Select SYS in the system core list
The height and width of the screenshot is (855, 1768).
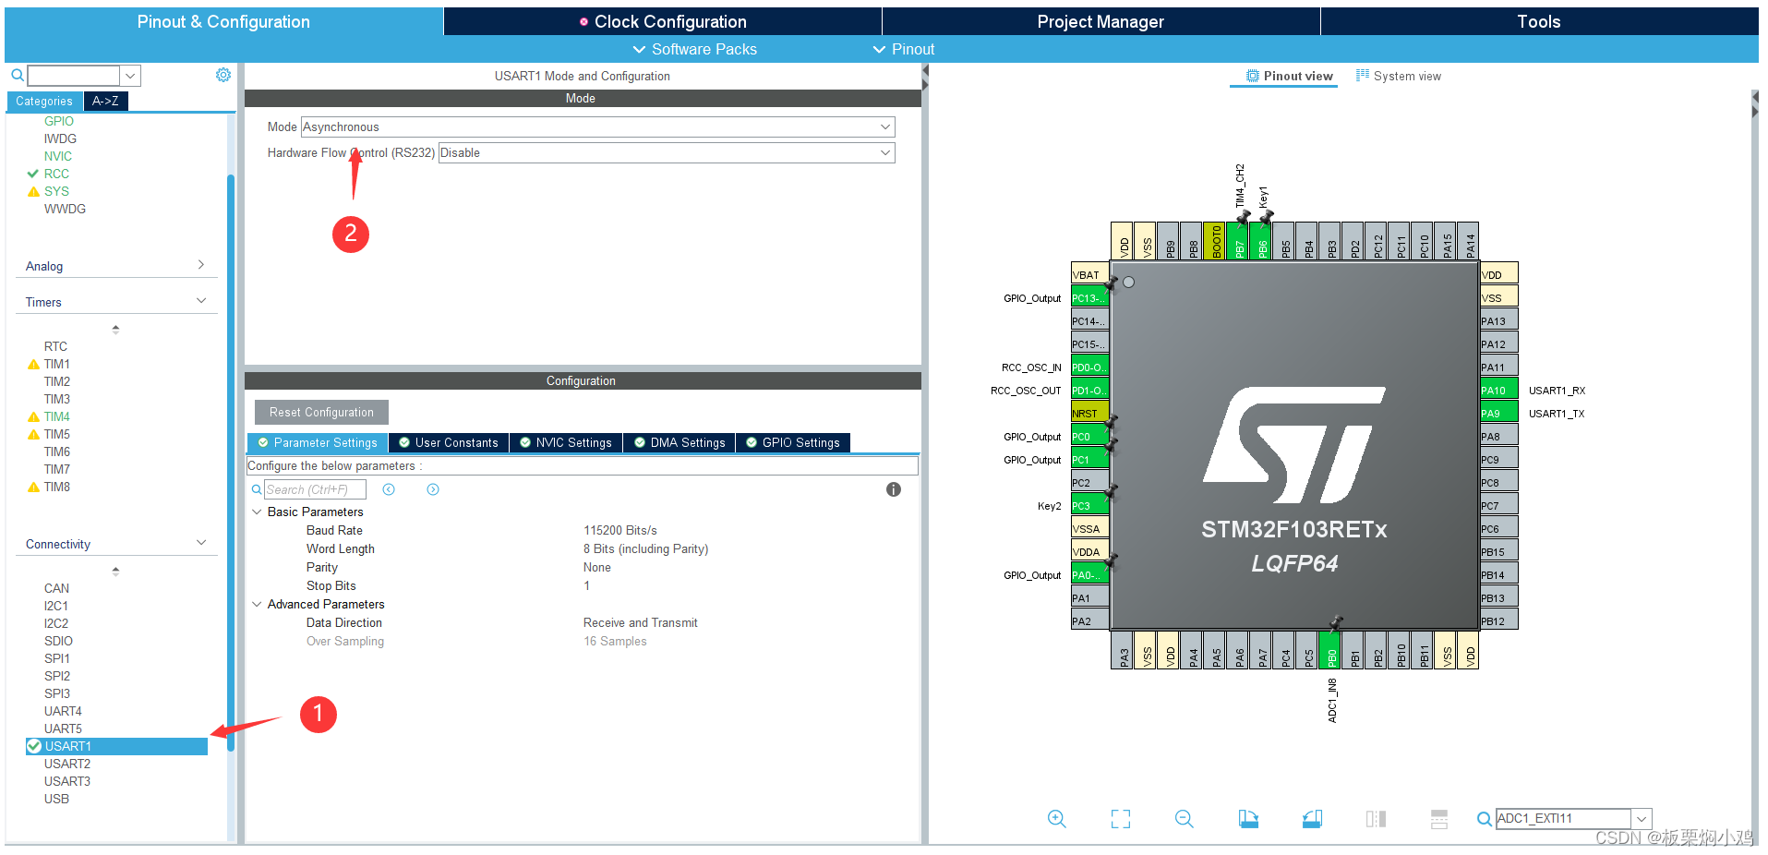(56, 191)
